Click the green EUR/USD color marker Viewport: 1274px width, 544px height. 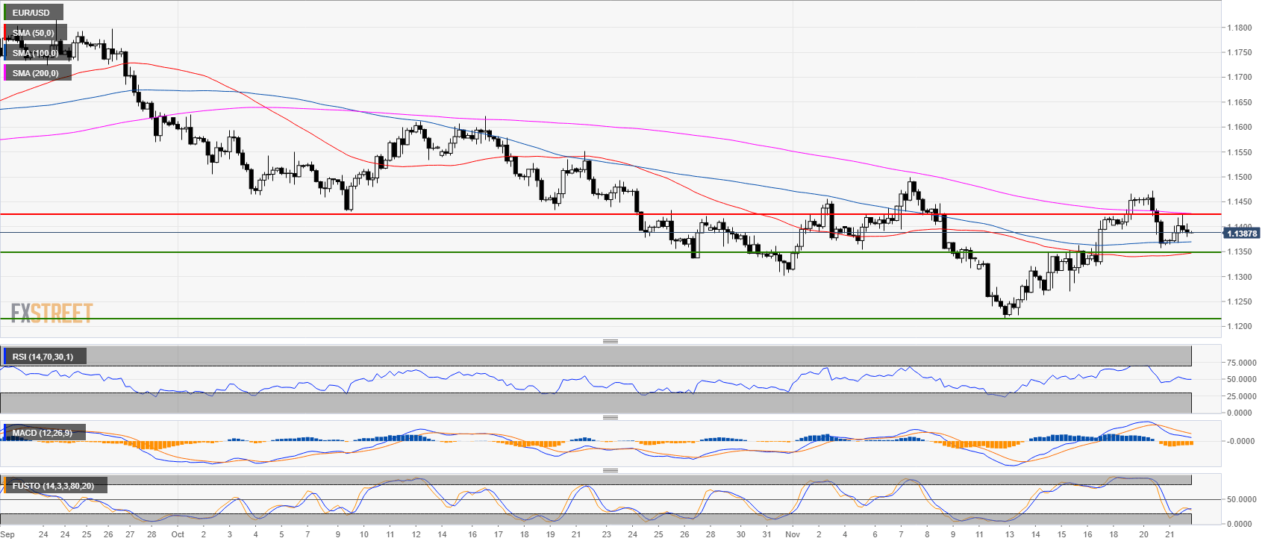5,13
